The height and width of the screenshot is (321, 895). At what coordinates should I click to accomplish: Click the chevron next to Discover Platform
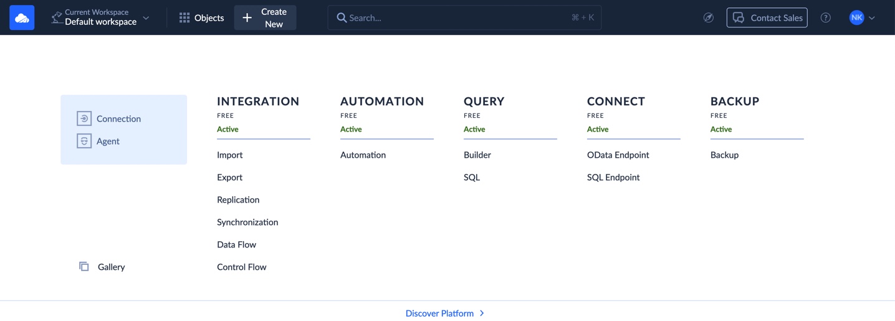click(482, 313)
